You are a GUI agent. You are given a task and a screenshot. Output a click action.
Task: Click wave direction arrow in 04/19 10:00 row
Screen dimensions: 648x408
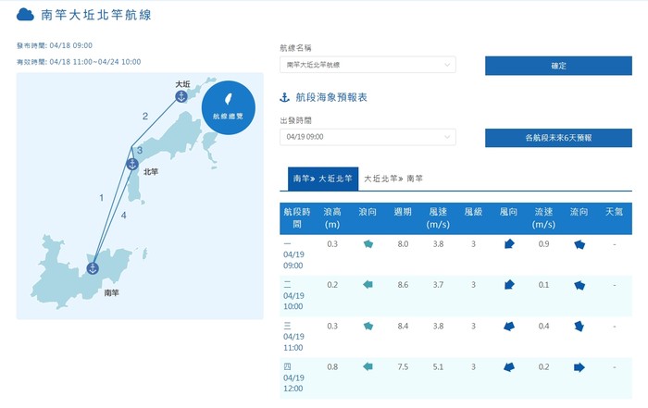[368, 286]
